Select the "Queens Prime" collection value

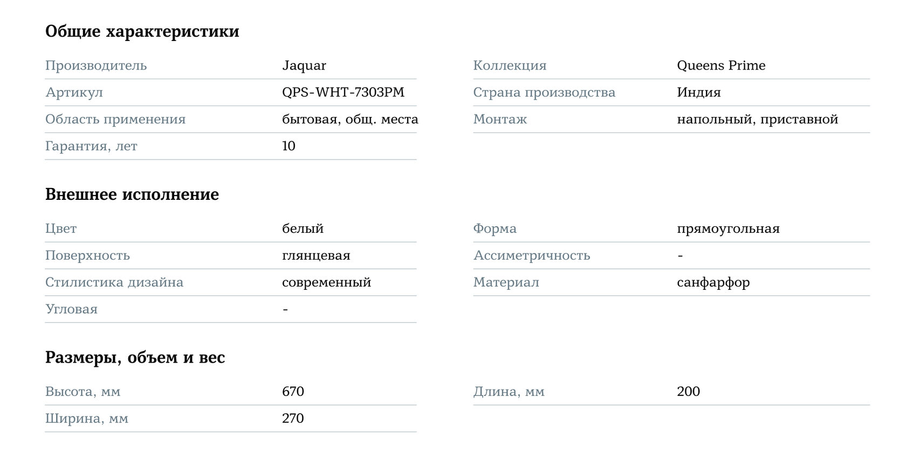tap(720, 66)
